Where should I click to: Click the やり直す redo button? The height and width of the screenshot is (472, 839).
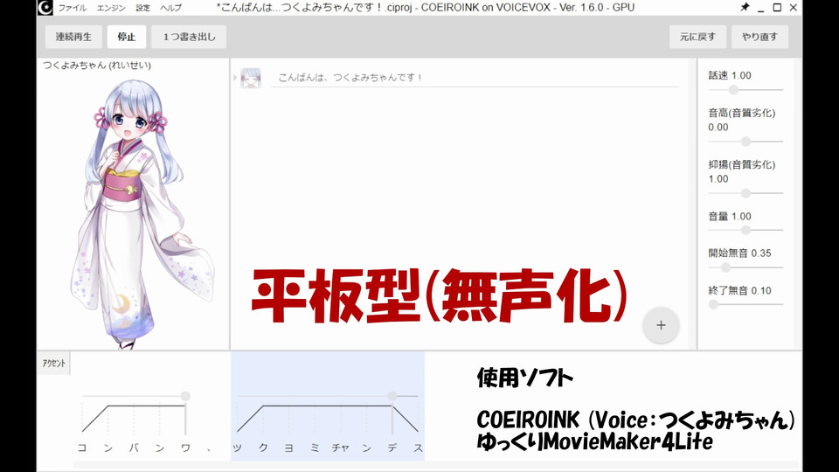pos(759,37)
